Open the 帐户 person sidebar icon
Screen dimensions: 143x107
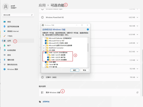pyautogui.click(x=4, y=45)
